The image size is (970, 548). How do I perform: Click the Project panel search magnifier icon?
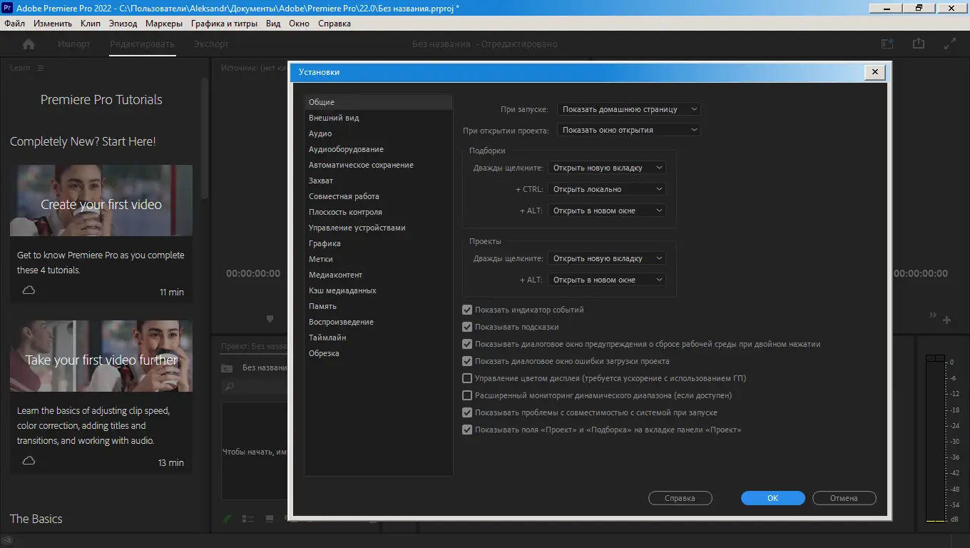[x=229, y=387]
